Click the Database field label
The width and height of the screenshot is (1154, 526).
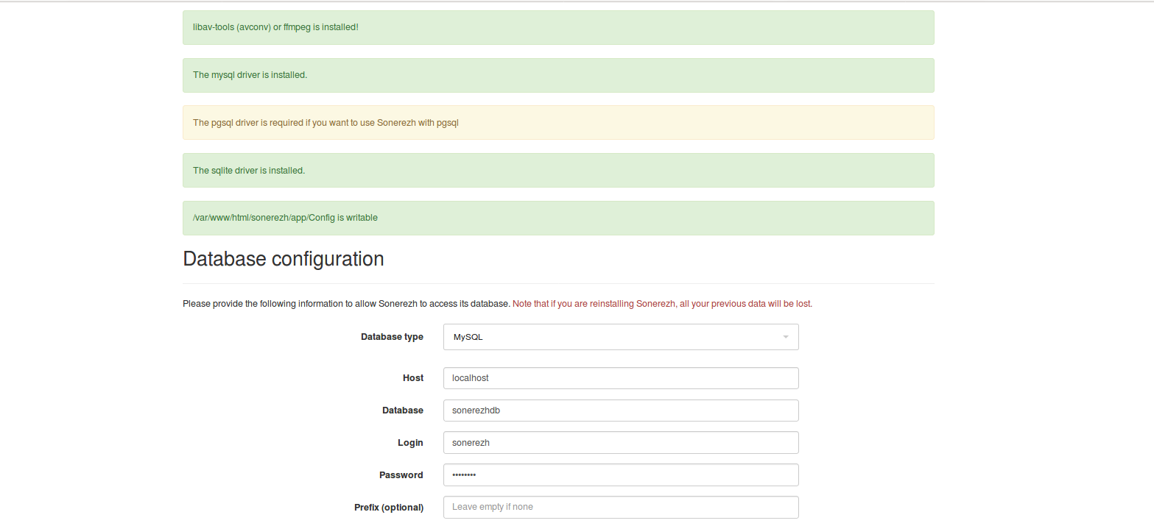coord(403,411)
